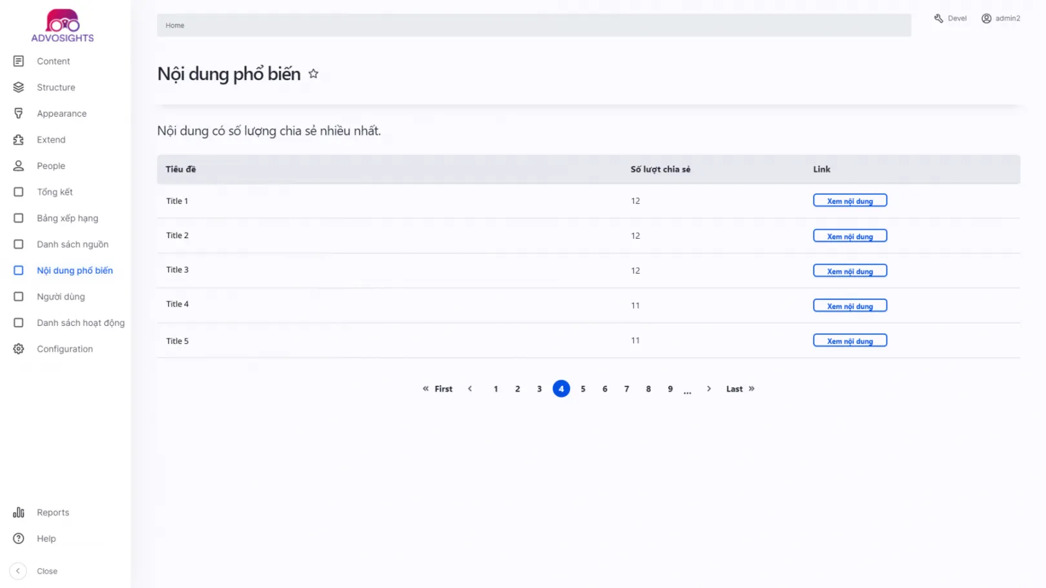Open the Configuration gear icon
The width and height of the screenshot is (1046, 588).
(x=19, y=349)
